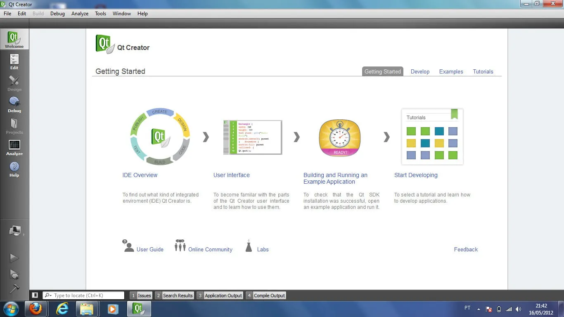Open the Analyze menu
Viewport: 564px width, 317px height.
pos(80,14)
